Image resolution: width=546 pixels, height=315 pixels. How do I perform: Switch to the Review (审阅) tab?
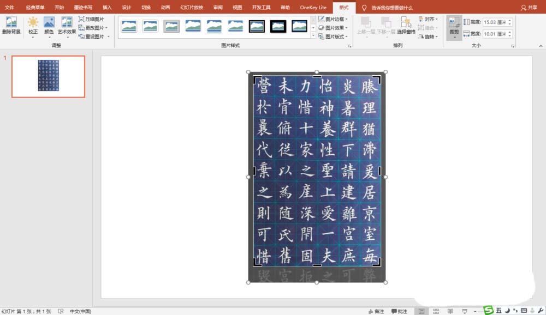(218, 7)
